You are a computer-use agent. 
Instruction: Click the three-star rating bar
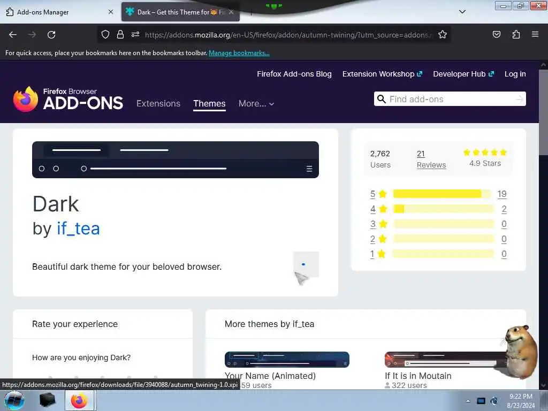click(443, 224)
